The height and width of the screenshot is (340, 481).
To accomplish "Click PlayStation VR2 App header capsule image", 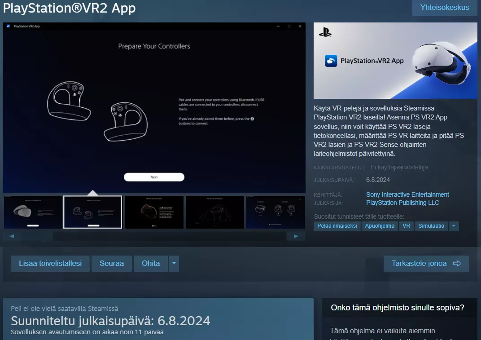I will 395,61.
